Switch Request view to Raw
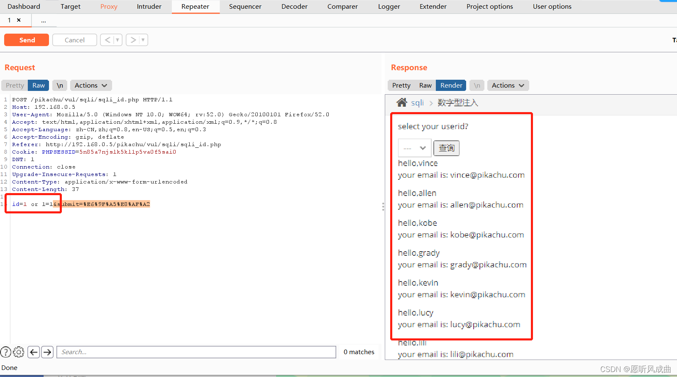677x377 pixels. click(x=39, y=85)
